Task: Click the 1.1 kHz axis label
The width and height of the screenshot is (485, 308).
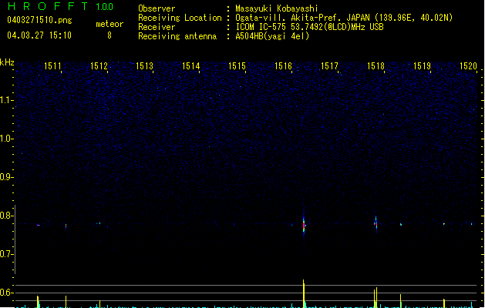Action: [6, 100]
